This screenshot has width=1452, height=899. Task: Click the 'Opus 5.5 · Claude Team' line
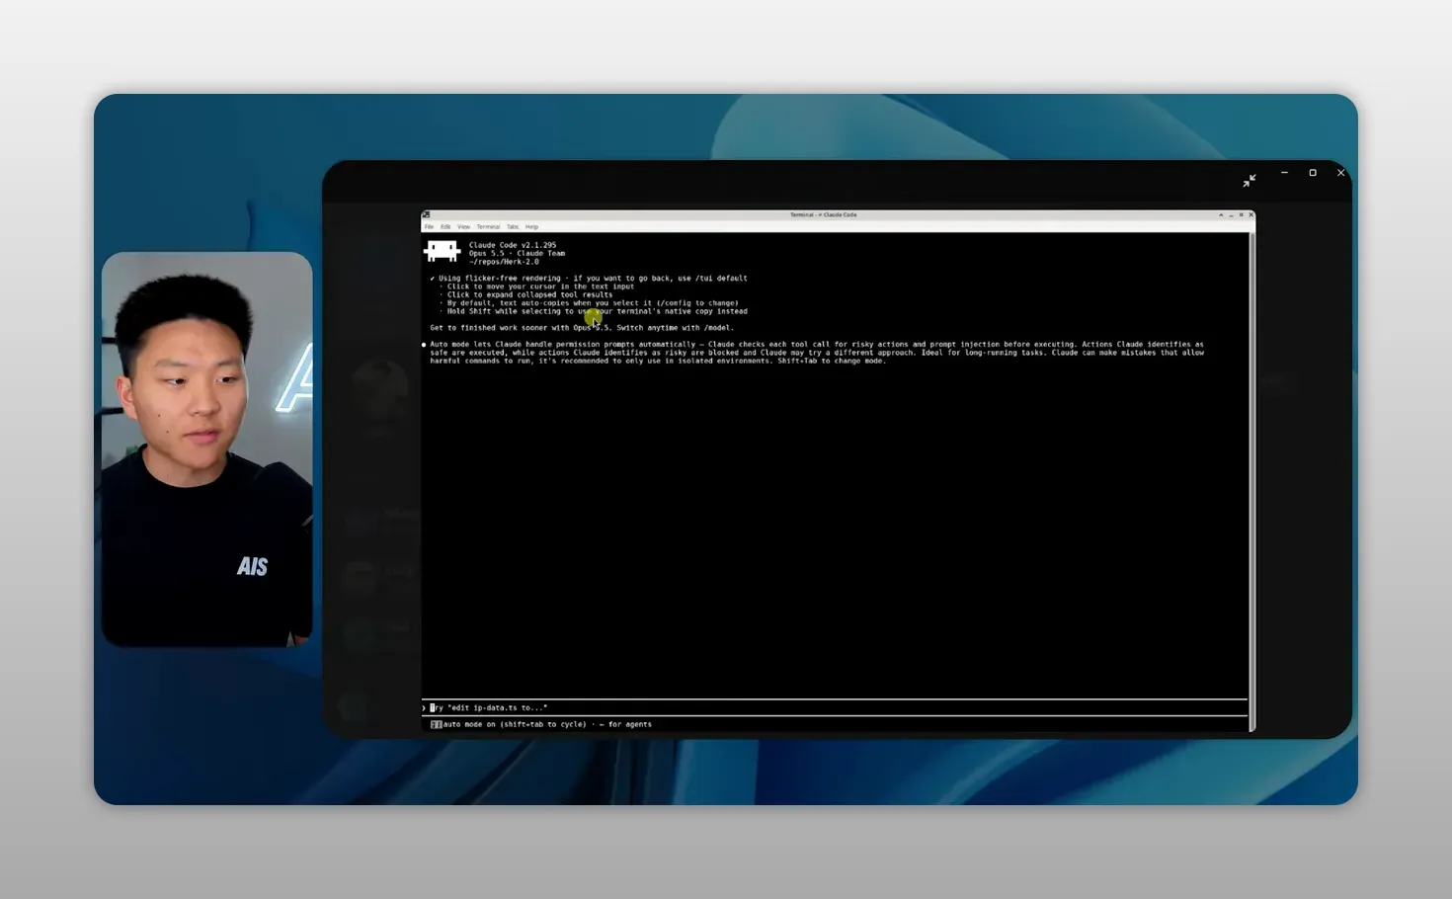[x=518, y=253]
